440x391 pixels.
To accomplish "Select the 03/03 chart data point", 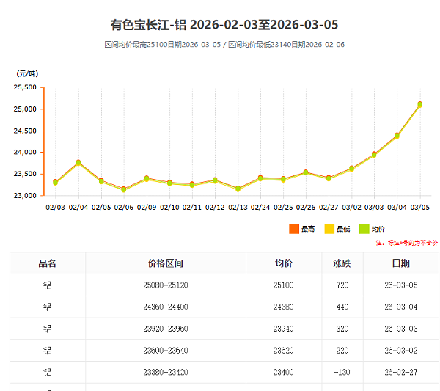I will 374,155.
